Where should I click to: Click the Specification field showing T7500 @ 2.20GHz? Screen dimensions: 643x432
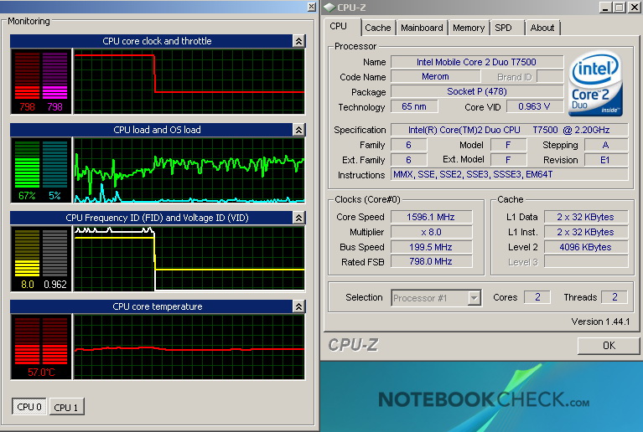coord(510,131)
